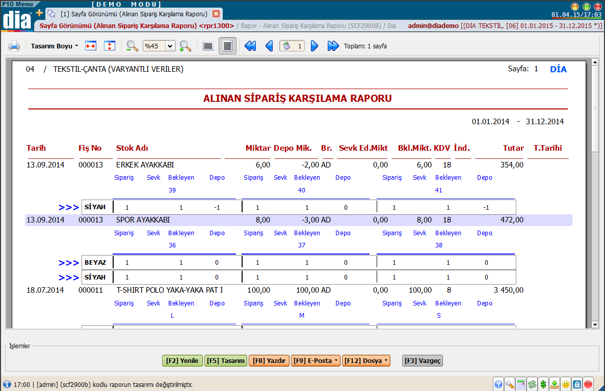The height and width of the screenshot is (391, 605).
Task: Click the Fiş No column header
Action: point(90,148)
